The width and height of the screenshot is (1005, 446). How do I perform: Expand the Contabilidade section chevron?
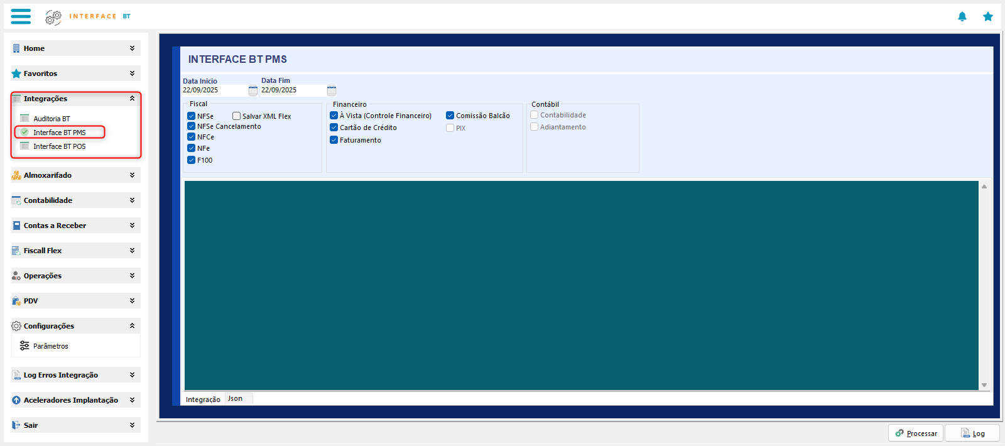pos(132,200)
